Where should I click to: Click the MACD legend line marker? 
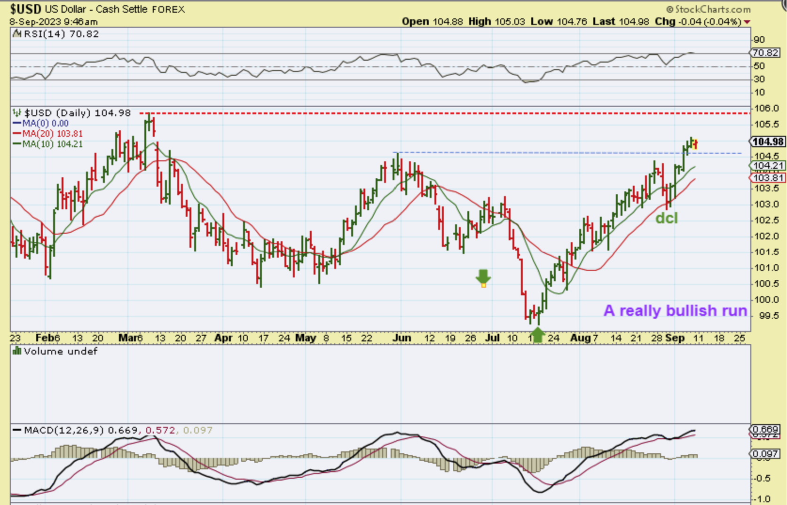(17, 430)
